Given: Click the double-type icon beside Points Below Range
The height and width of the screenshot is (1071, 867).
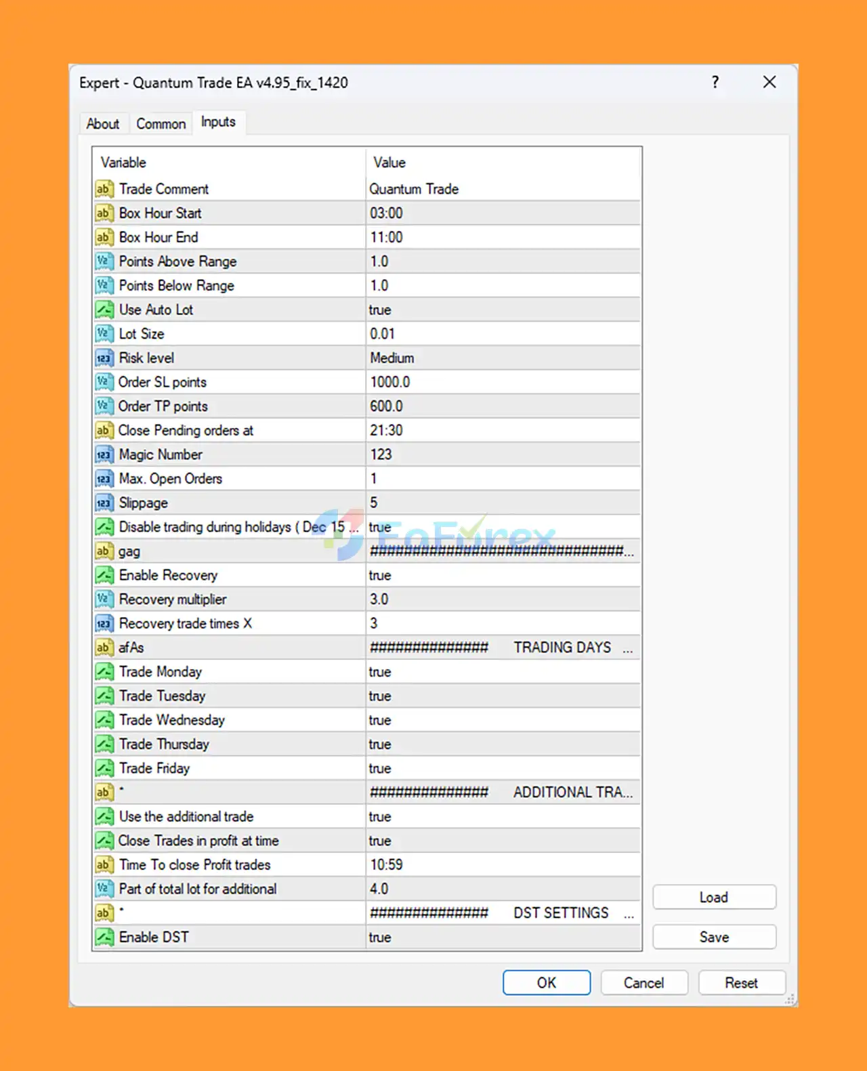Looking at the screenshot, I should click(x=104, y=286).
